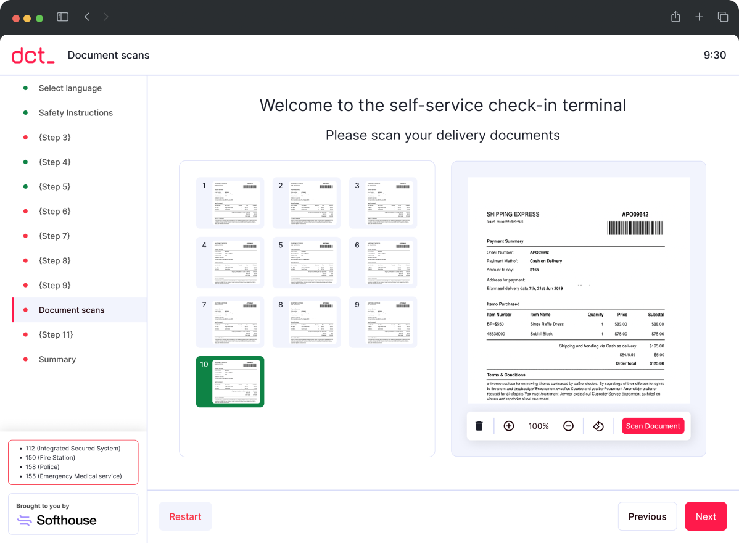Image resolution: width=739 pixels, height=543 pixels.
Task: Click the share icon in browser toolbar
Action: point(675,17)
